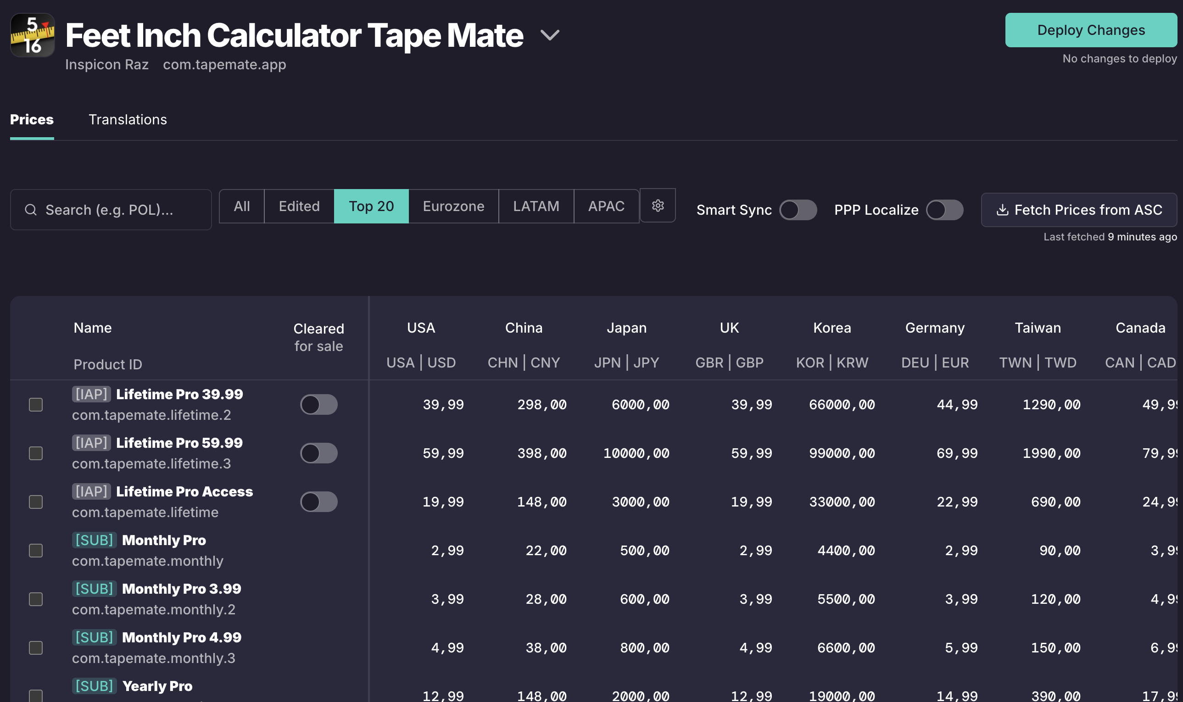Click the Canada column header
1183x702 pixels.
point(1140,328)
